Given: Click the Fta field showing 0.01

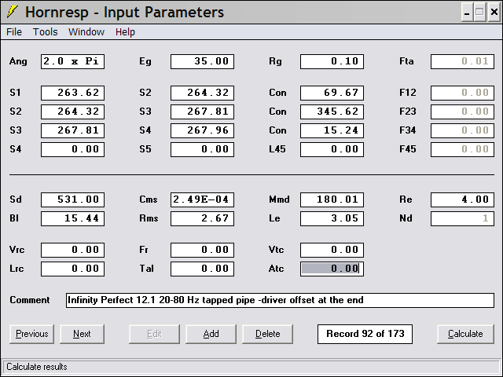Looking at the screenshot, I should [x=462, y=61].
